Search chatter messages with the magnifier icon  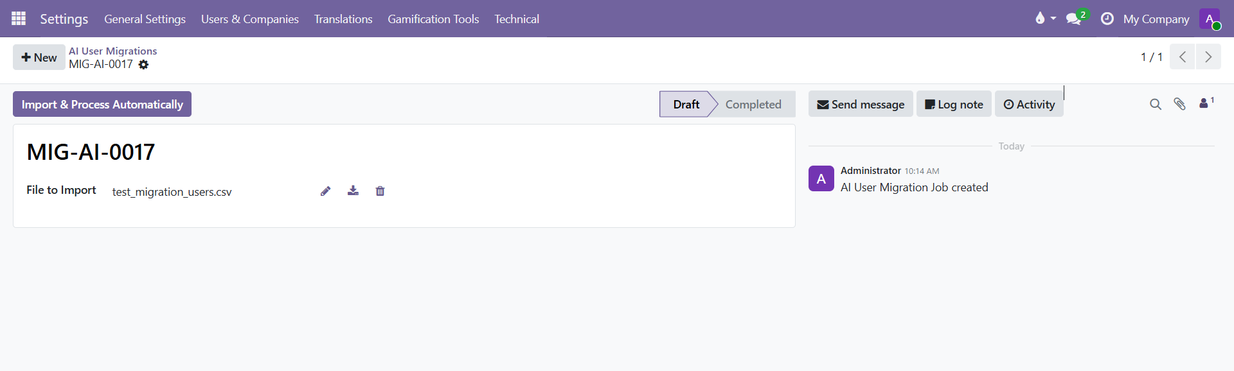pos(1156,104)
